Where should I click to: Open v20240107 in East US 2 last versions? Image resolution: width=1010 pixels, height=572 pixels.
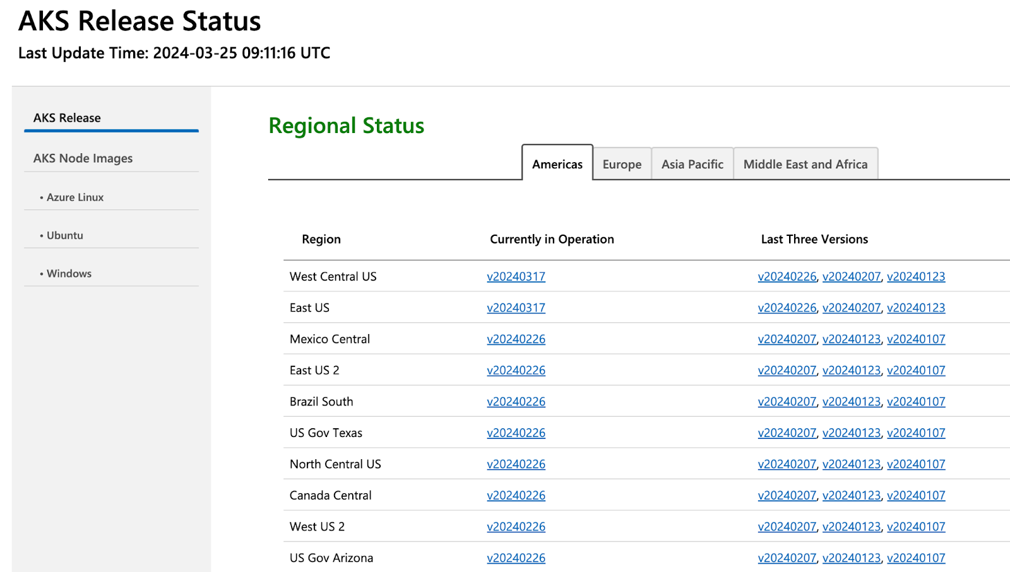pos(916,370)
